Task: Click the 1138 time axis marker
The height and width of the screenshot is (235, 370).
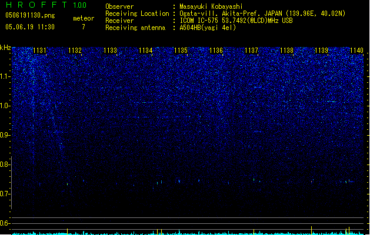Action: 286,51
